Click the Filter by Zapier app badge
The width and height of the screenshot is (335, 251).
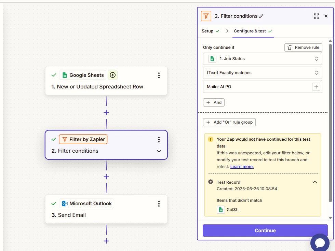click(x=83, y=139)
